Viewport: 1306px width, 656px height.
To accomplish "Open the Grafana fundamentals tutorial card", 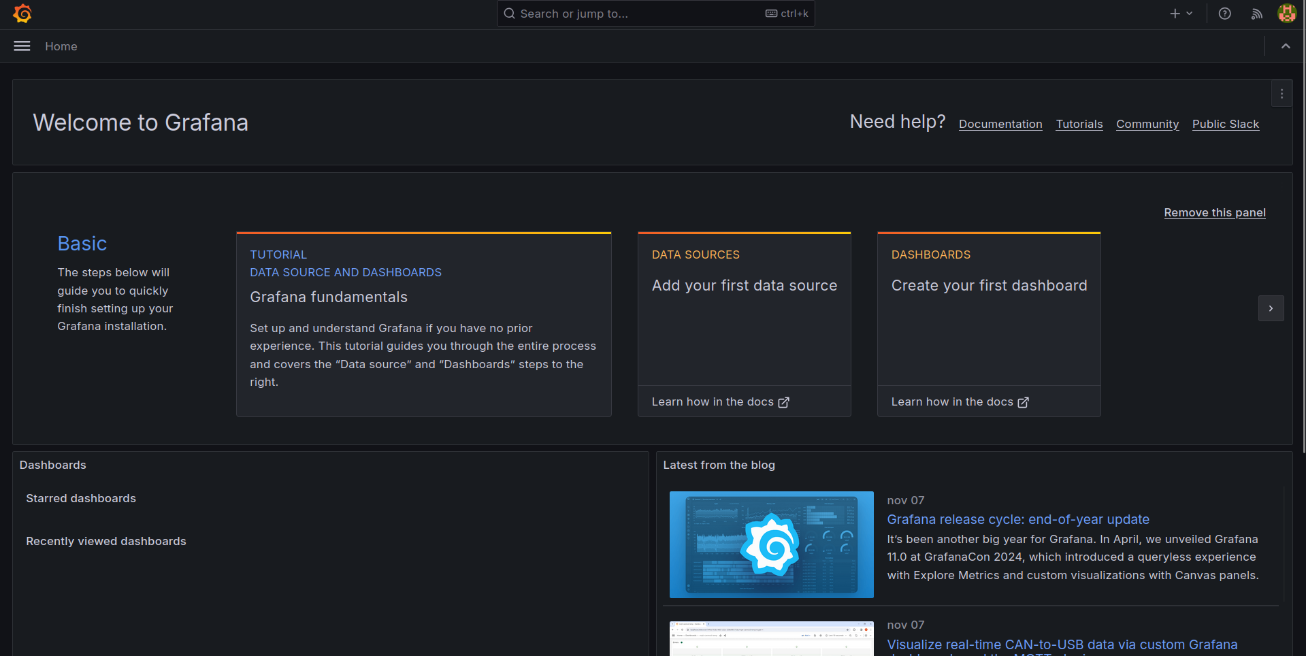I will point(423,325).
